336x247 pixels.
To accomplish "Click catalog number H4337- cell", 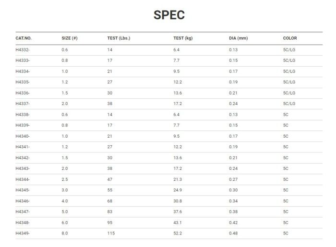I will tap(23, 104).
